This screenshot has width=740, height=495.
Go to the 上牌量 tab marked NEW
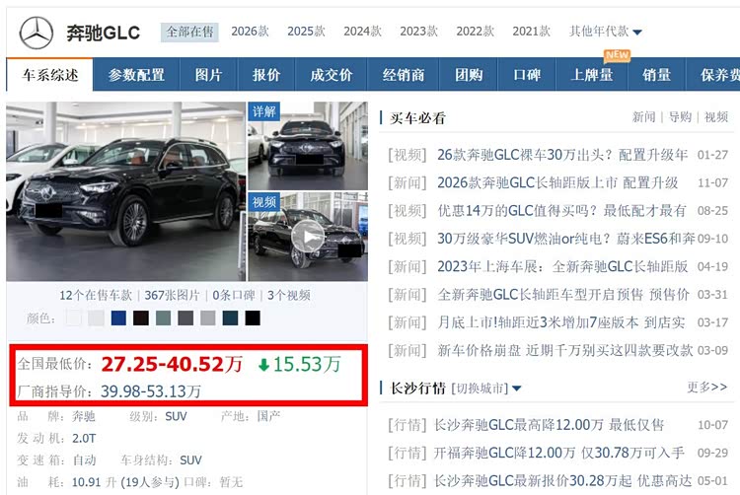pyautogui.click(x=591, y=75)
